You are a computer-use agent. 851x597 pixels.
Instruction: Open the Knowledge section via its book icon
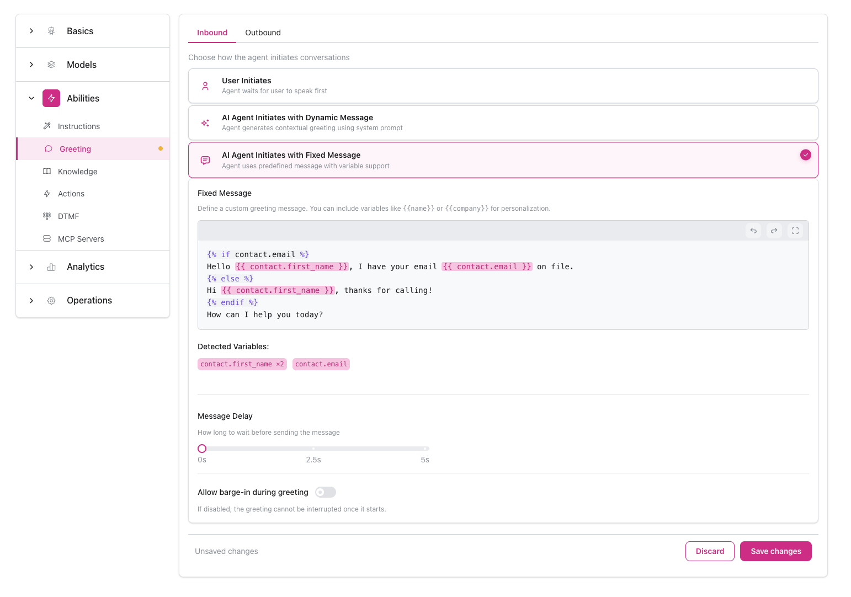[48, 171]
